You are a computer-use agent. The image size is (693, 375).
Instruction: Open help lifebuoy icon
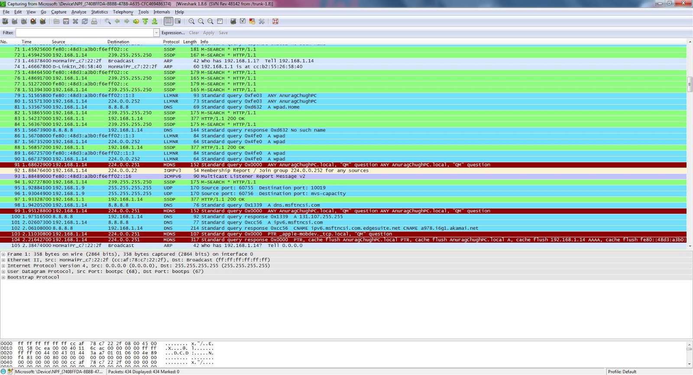pos(275,21)
